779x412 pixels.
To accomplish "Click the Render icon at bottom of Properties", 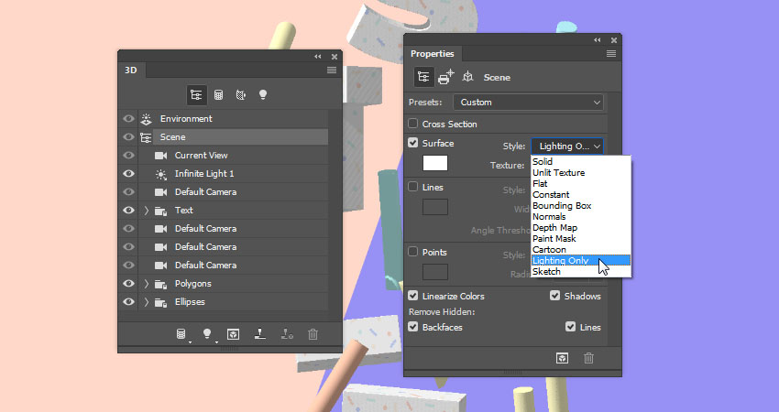I will click(562, 358).
